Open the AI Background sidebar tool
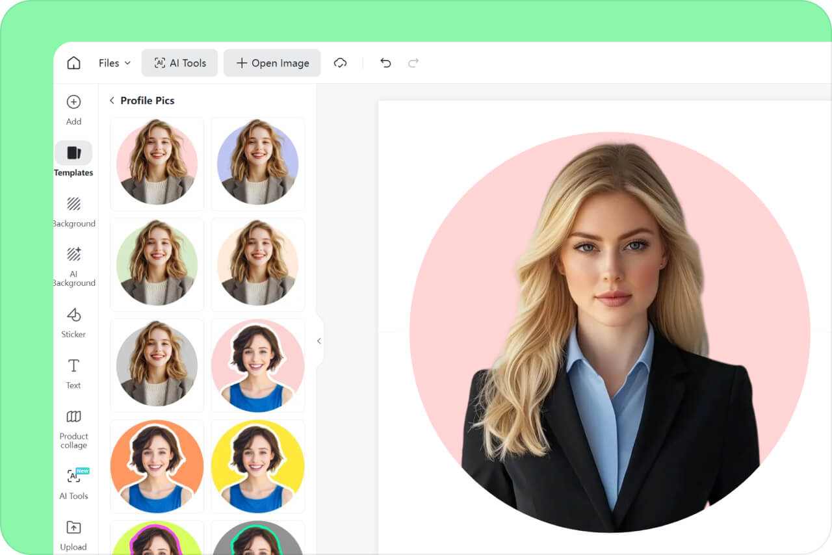The image size is (832, 555). [x=73, y=266]
